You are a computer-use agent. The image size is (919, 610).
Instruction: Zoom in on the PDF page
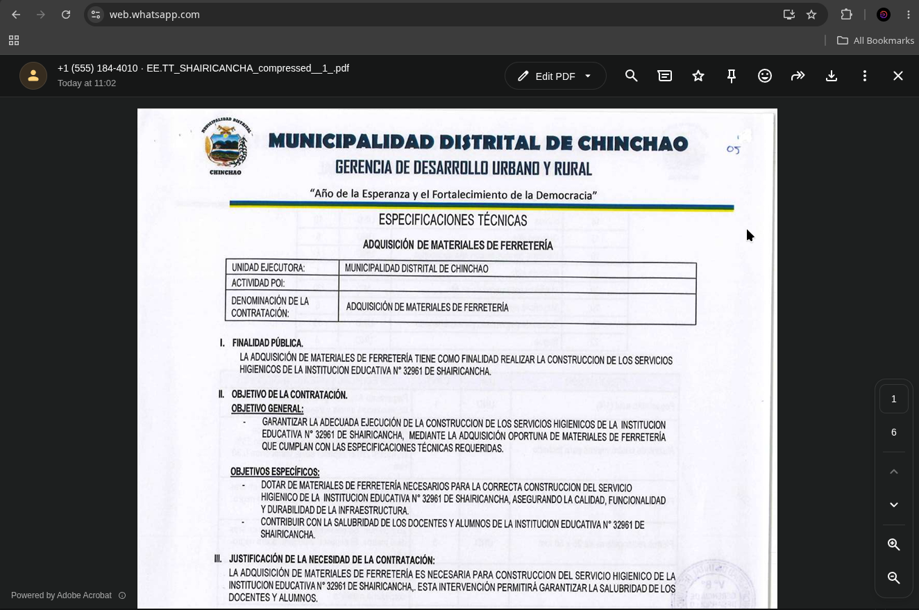point(894,545)
